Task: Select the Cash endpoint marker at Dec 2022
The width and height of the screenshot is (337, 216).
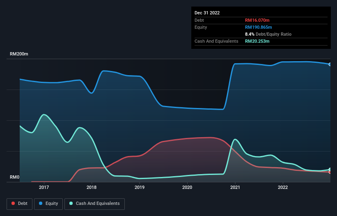Action: pos(330,169)
